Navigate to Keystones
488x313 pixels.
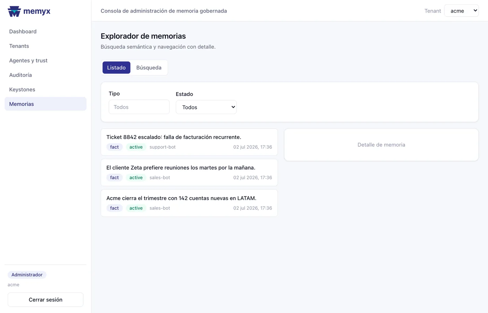click(45, 89)
